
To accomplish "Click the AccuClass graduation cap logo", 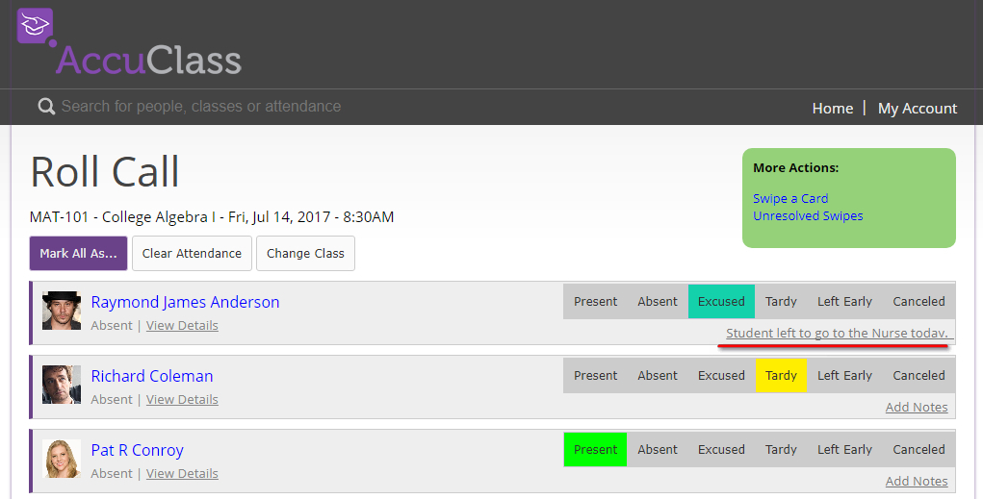I will pos(36,26).
